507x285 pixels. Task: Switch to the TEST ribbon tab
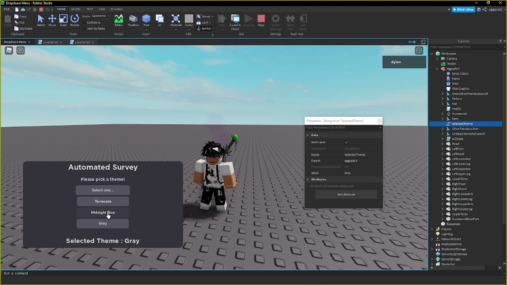tap(90, 9)
